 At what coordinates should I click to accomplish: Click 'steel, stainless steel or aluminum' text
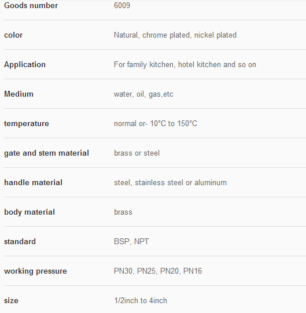pos(170,182)
